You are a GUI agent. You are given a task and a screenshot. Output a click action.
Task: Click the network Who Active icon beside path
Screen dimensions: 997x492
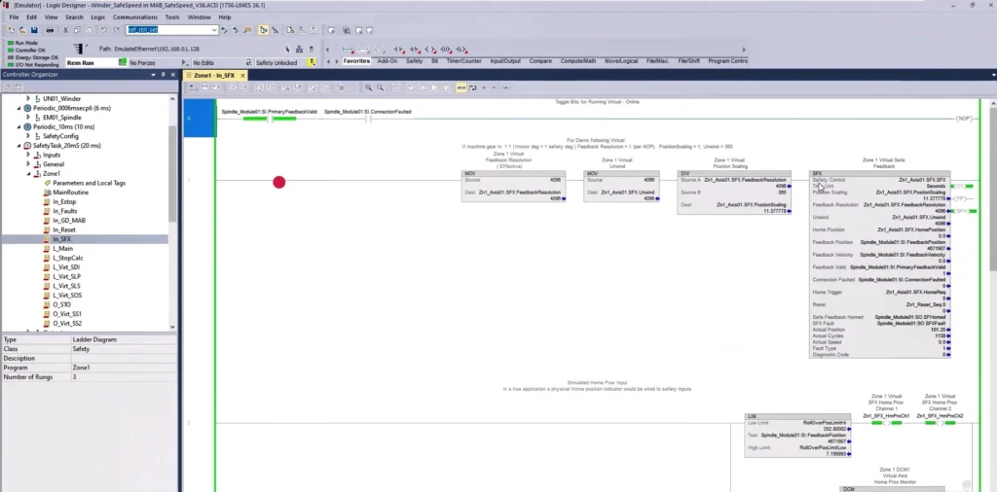(x=299, y=49)
